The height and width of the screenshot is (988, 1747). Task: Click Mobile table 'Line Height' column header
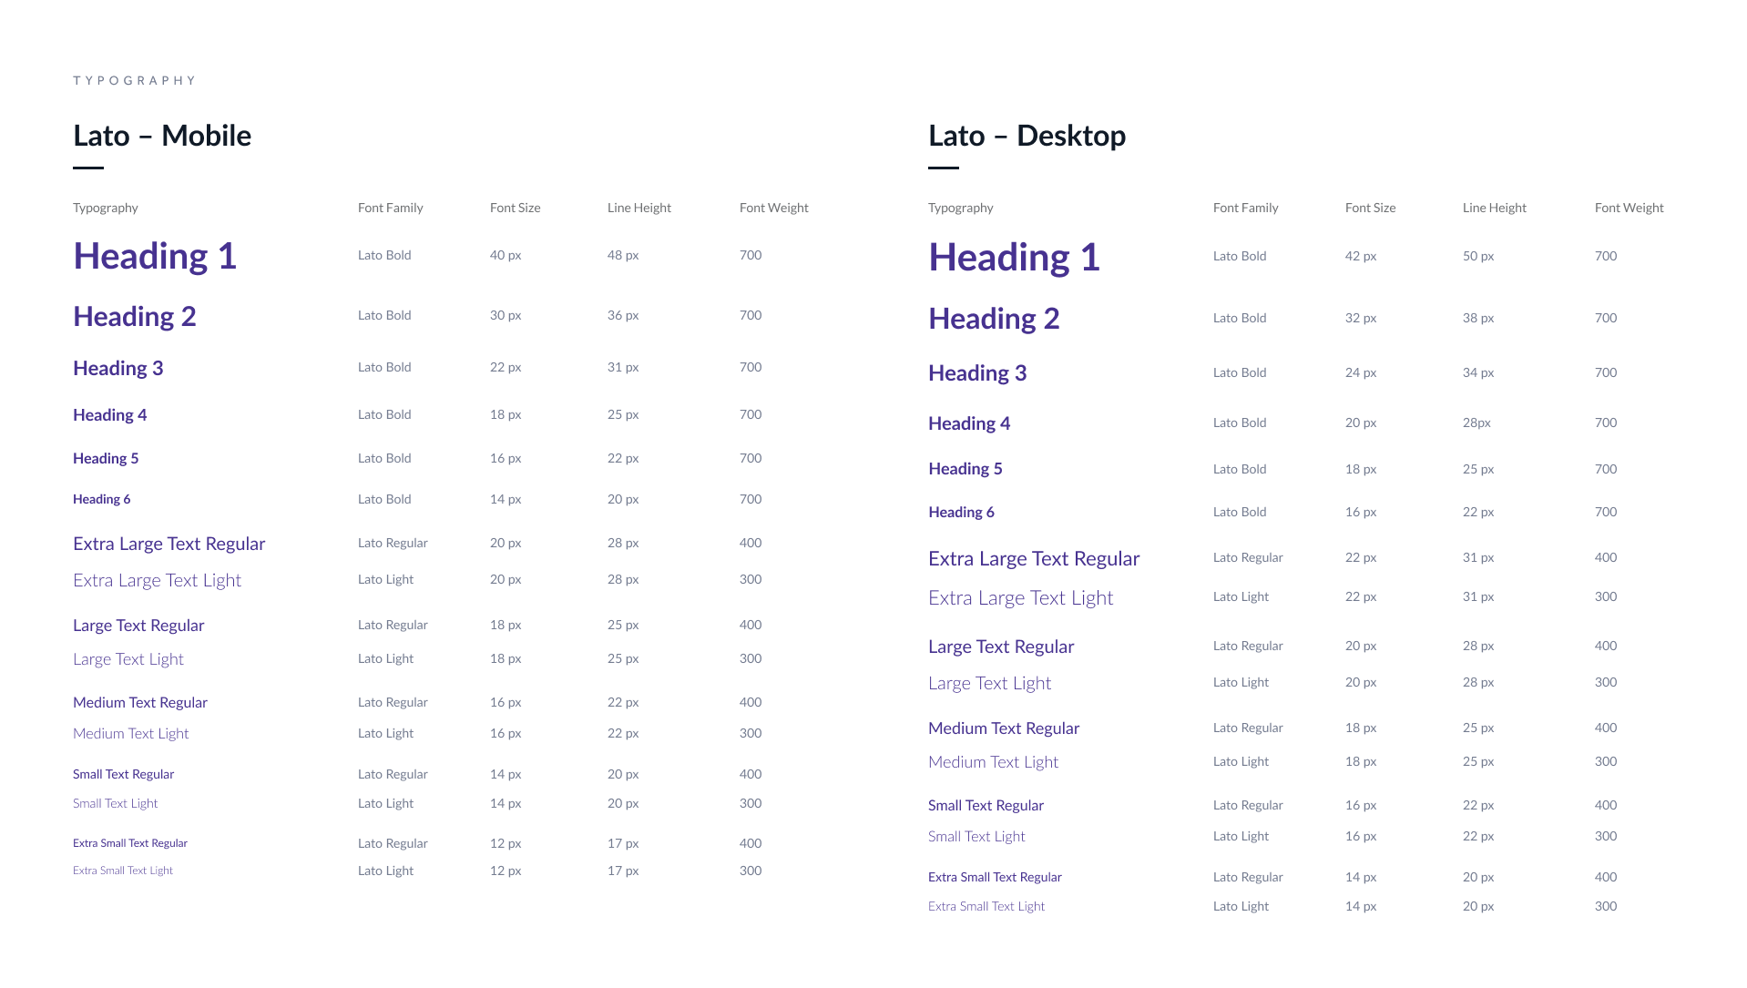coord(639,209)
